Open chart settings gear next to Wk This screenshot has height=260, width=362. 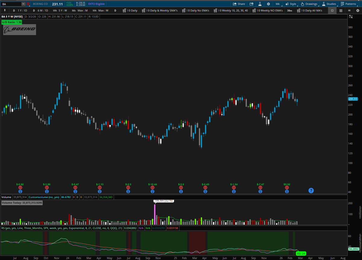(x=268, y=4)
